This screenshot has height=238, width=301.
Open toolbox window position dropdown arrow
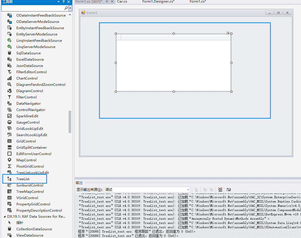[x=59, y=2]
